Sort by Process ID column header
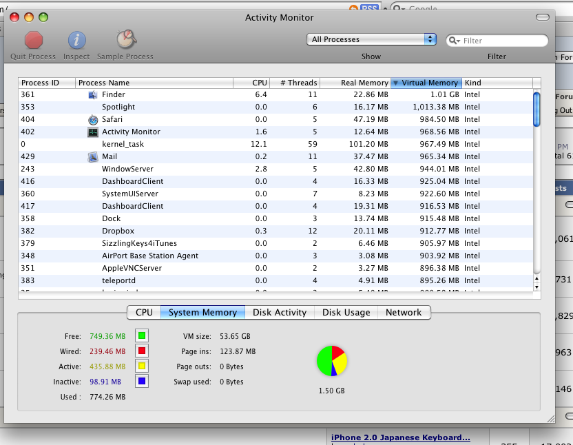Image resolution: width=573 pixels, height=445 pixels. [x=47, y=83]
